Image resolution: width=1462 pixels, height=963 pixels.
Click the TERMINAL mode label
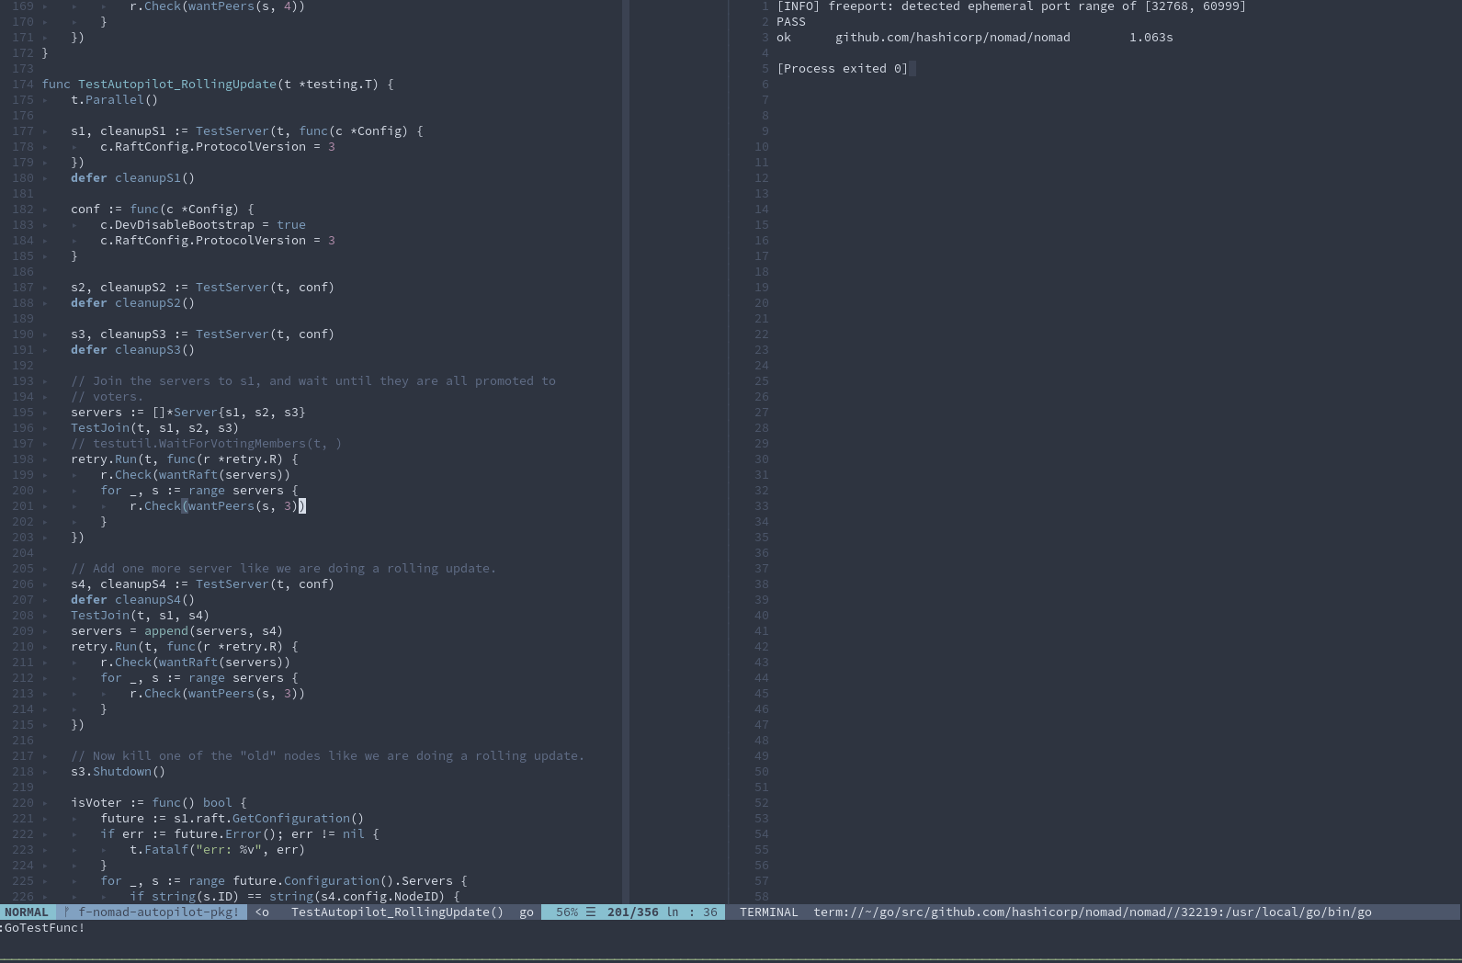(768, 912)
